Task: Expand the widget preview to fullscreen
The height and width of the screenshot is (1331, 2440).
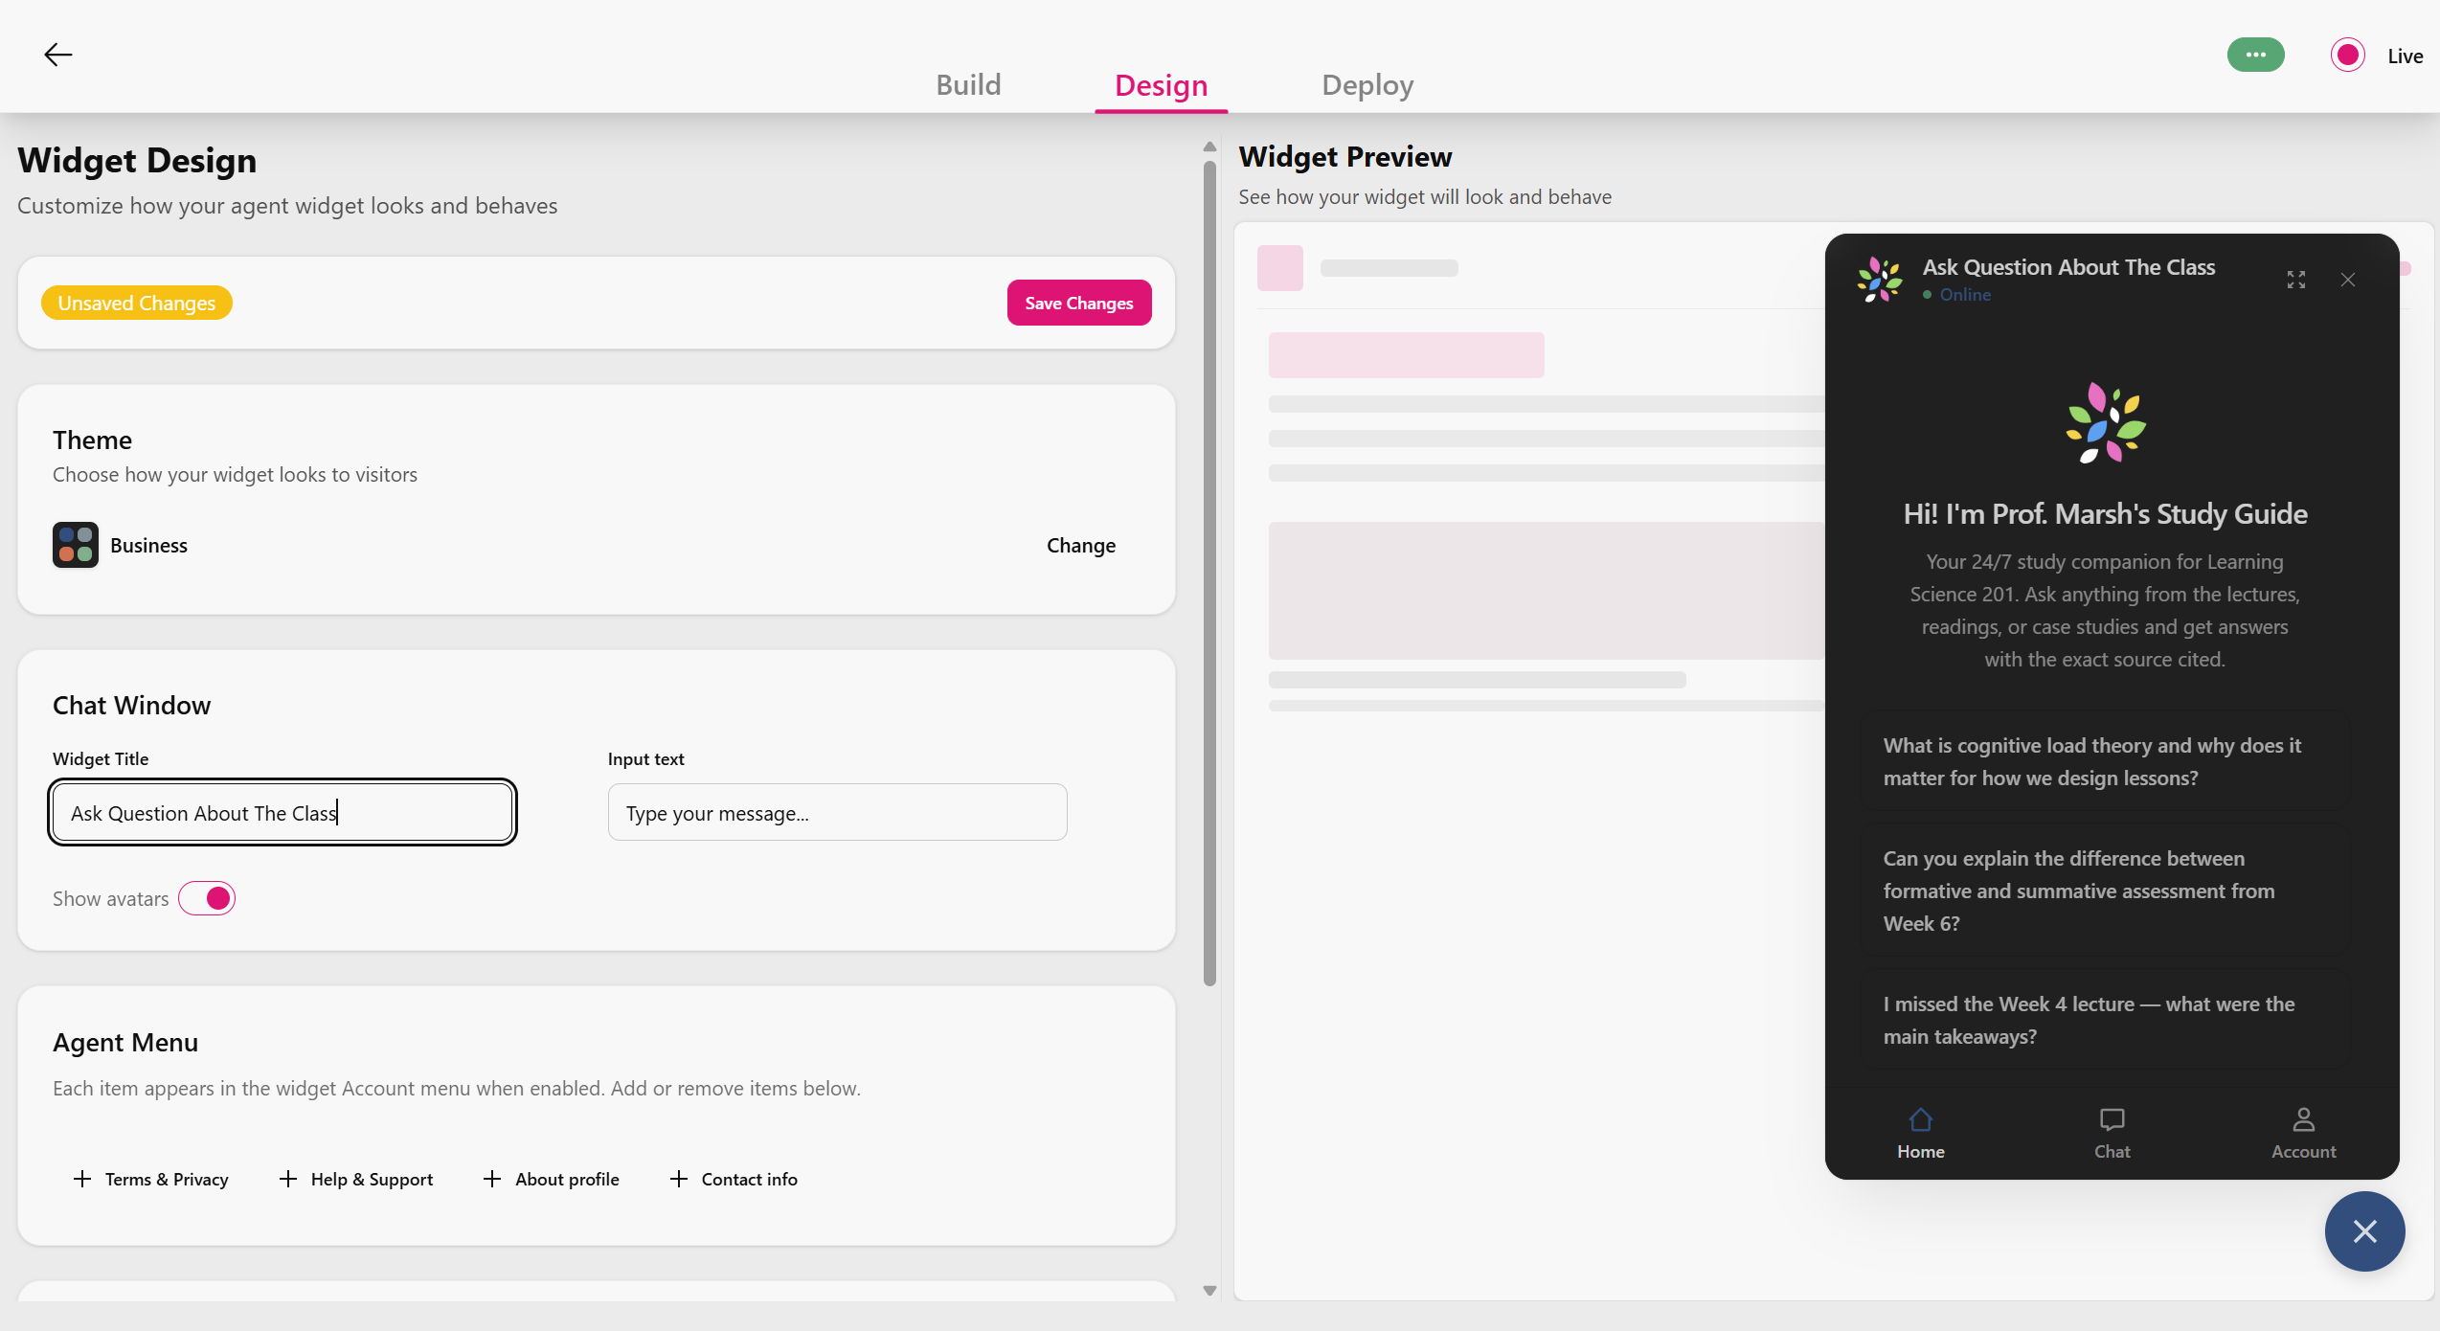Action: 2294,279
